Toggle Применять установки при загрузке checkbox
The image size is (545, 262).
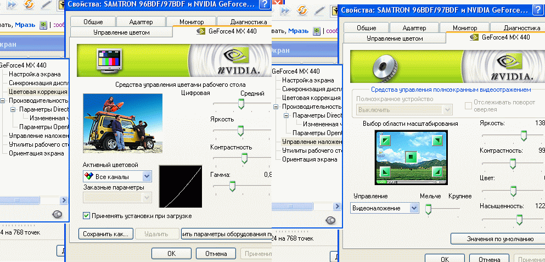[87, 216]
